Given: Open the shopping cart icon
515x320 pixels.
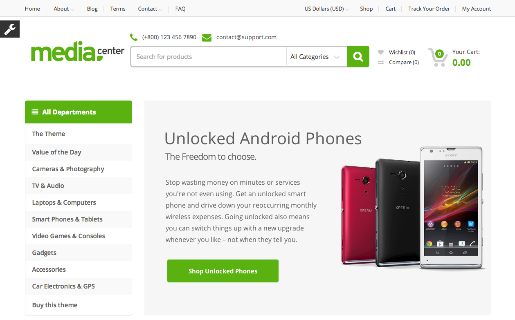Looking at the screenshot, I should pyautogui.click(x=437, y=57).
